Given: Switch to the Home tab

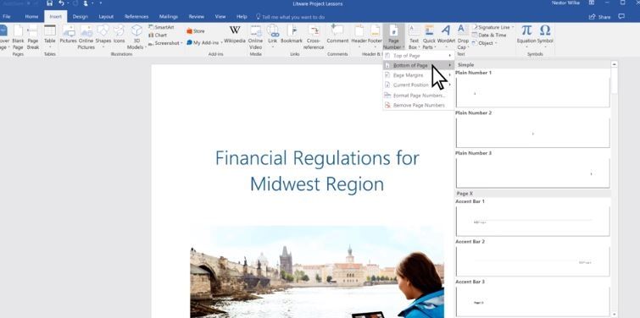Looking at the screenshot, I should pos(31,17).
